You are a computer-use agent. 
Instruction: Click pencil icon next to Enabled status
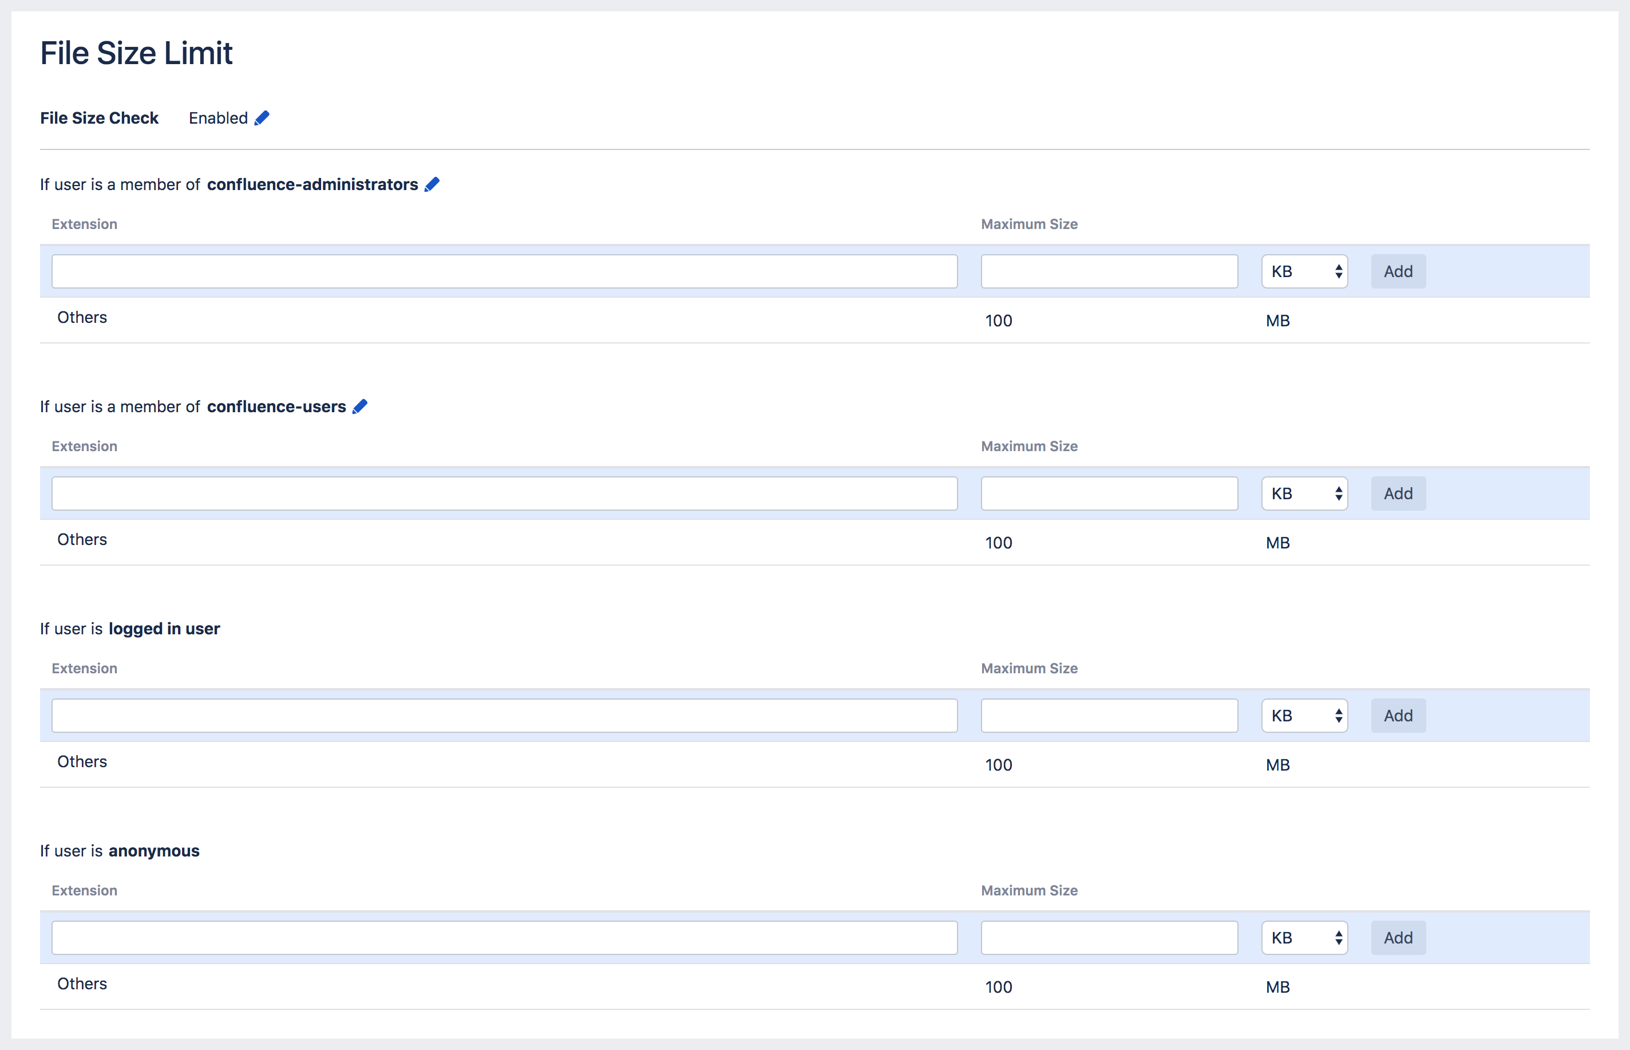click(262, 118)
